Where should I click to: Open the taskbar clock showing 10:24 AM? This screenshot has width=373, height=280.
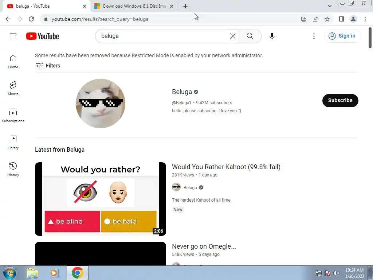[x=354, y=273]
